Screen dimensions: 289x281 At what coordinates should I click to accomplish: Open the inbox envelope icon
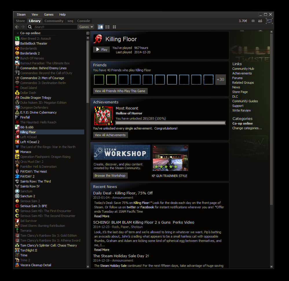coord(253,21)
